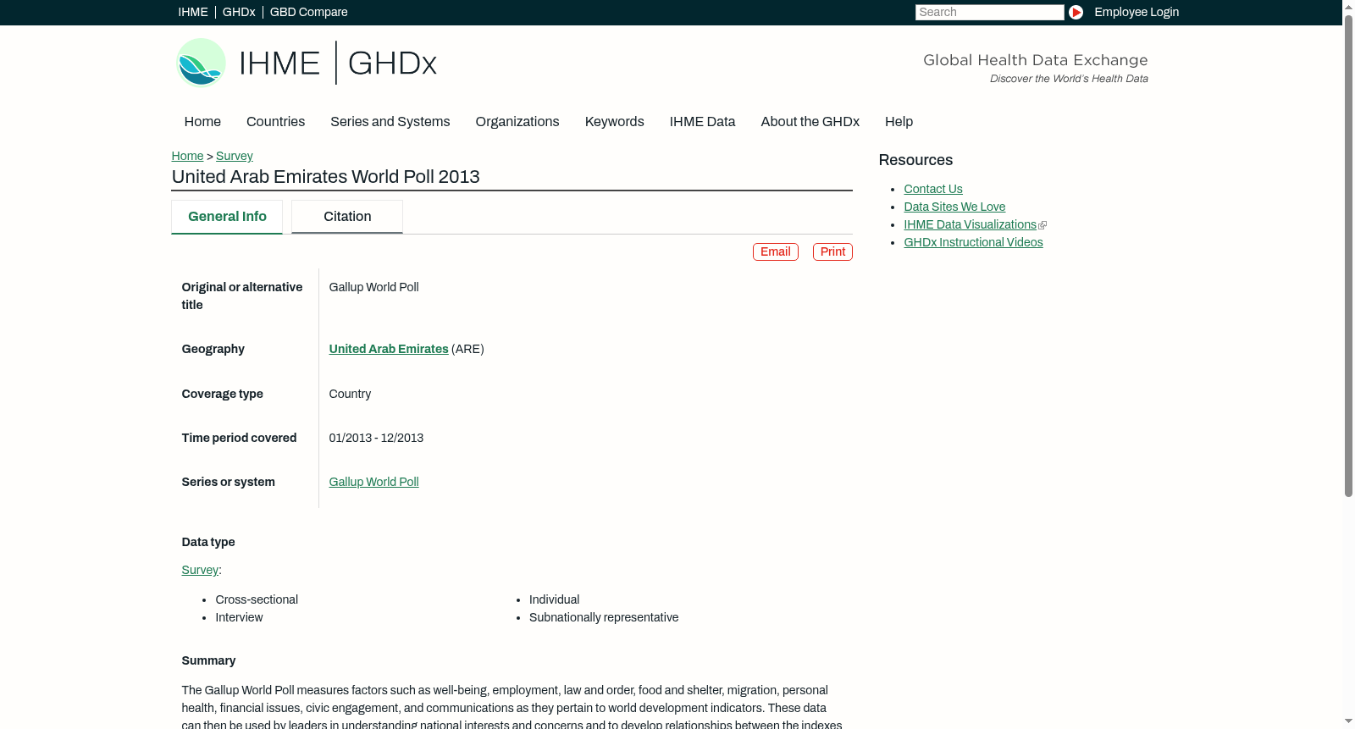Screen dimensions: 1355x729
Task: Click external link icon beside IHME Data Visualizations
Action: (1043, 225)
